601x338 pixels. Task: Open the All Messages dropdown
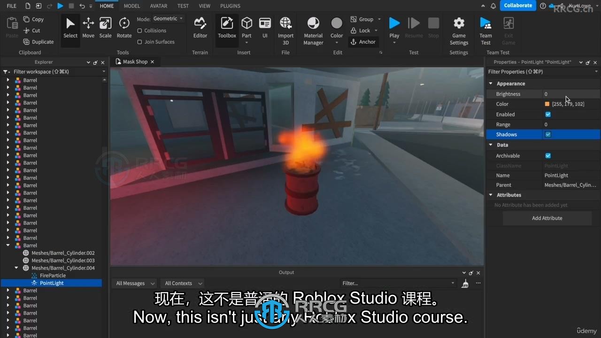pos(135,283)
